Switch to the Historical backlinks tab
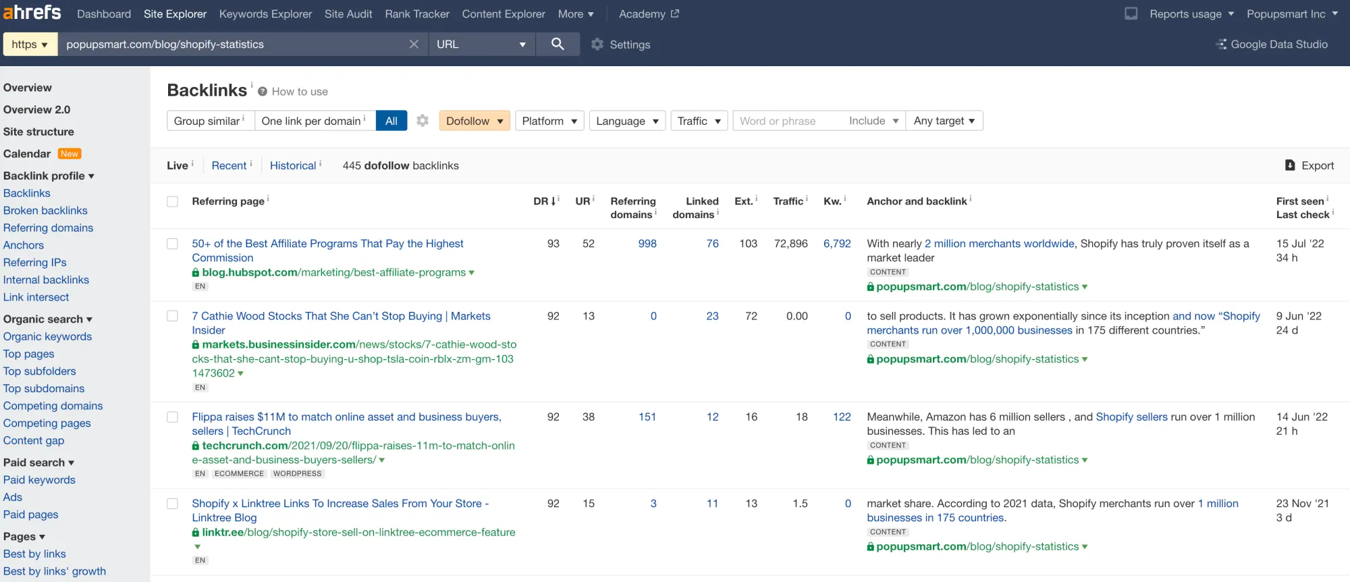Viewport: 1350px width, 582px height. coord(293,165)
